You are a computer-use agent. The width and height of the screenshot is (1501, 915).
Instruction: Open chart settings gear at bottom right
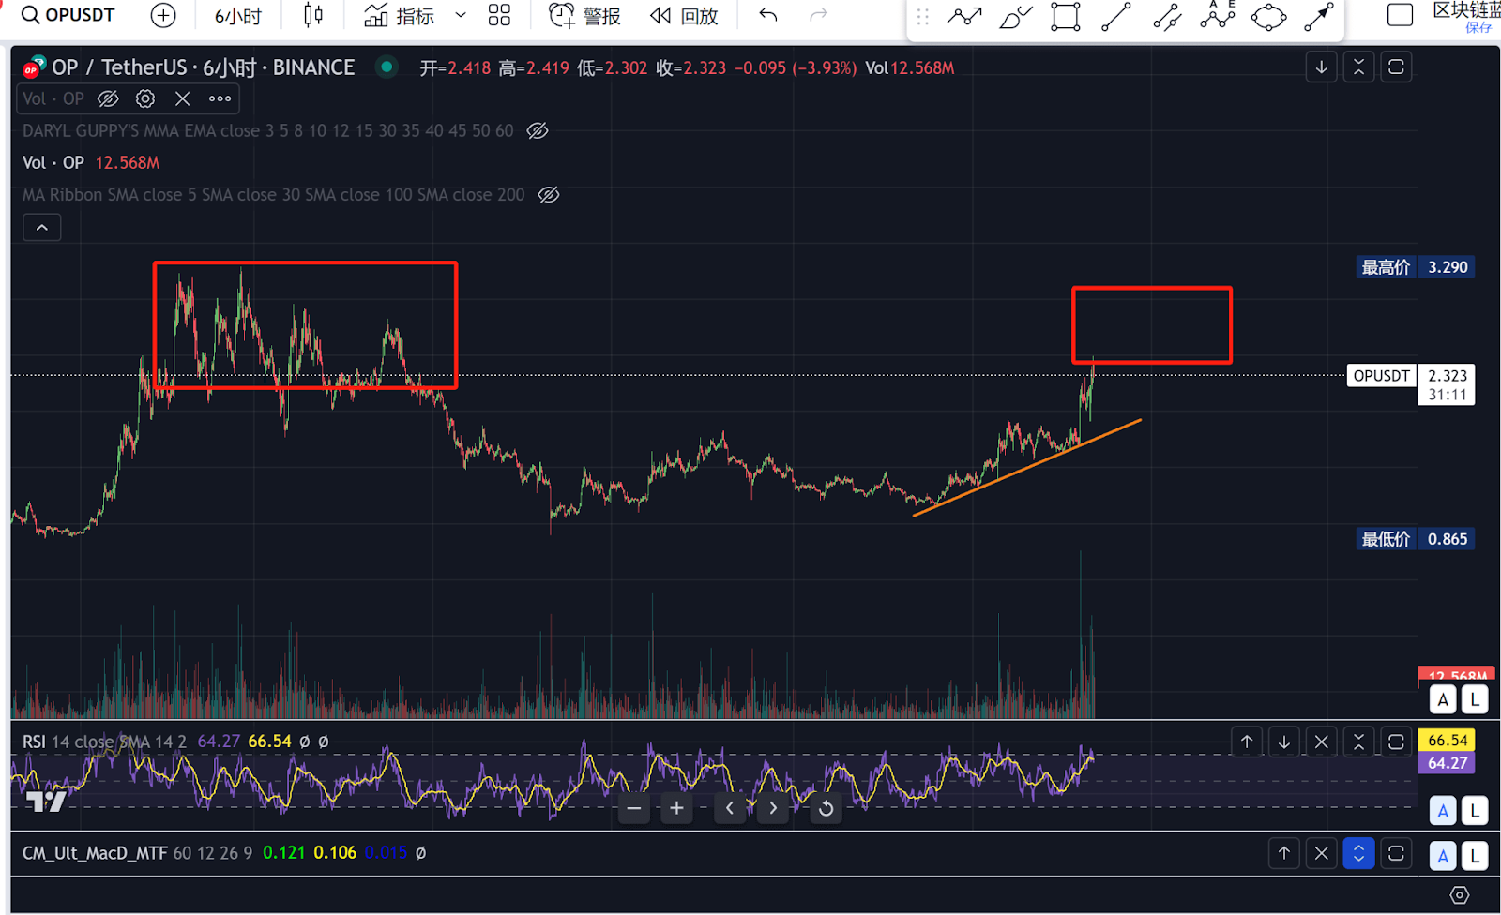click(x=1460, y=895)
